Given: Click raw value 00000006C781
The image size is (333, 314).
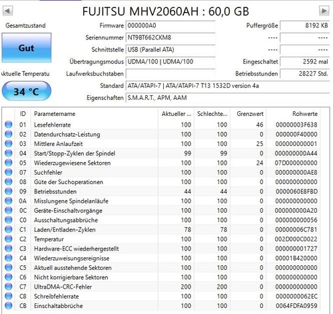Looking at the screenshot, I should 296,229.
